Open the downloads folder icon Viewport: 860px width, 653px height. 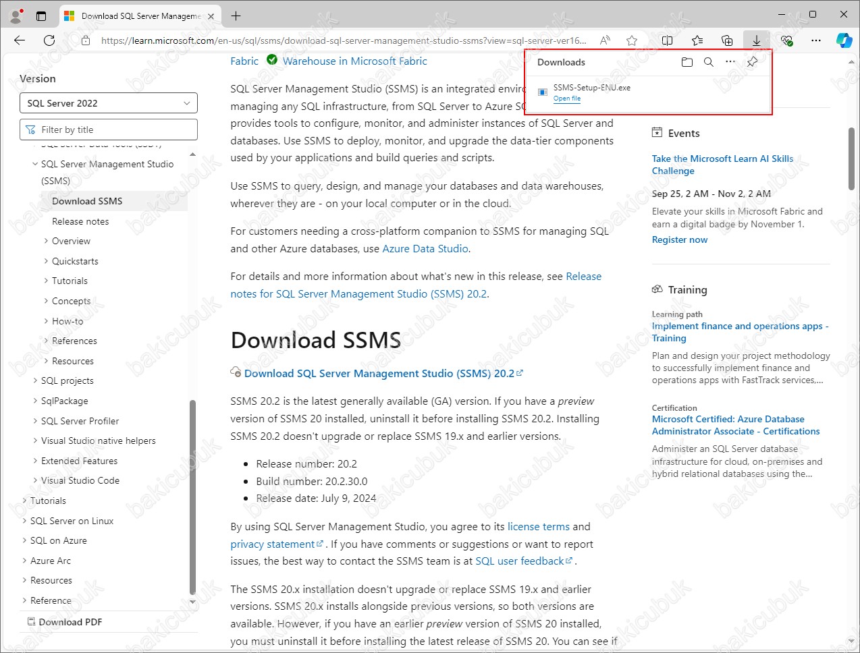click(687, 62)
